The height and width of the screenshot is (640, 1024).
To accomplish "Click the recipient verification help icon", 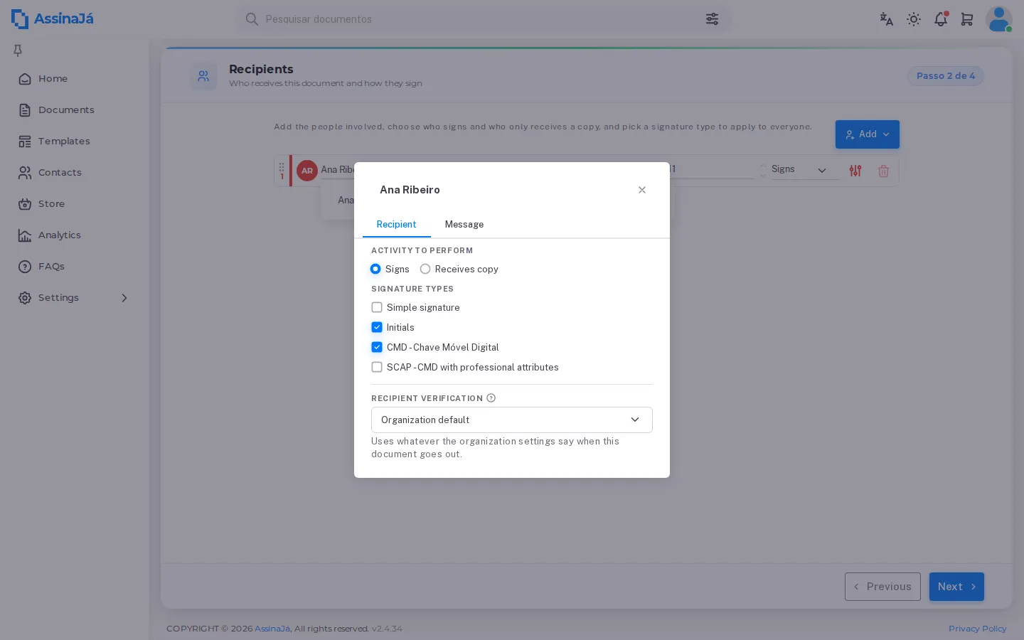I will pyautogui.click(x=491, y=398).
